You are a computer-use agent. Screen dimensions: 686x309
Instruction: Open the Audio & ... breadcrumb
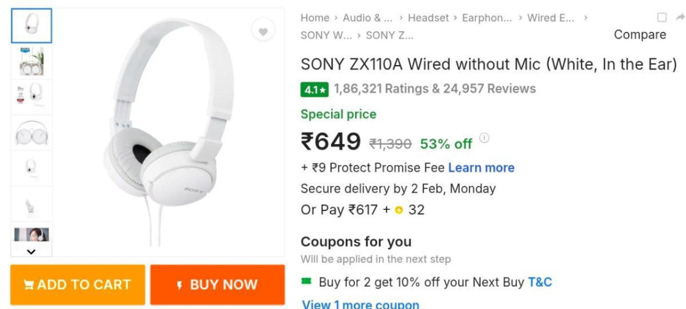[368, 18]
